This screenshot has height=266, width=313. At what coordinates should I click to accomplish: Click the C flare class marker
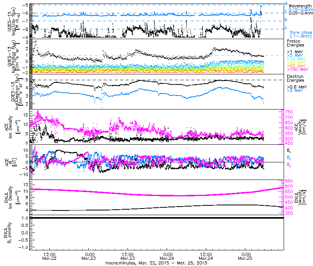(x=286, y=12)
